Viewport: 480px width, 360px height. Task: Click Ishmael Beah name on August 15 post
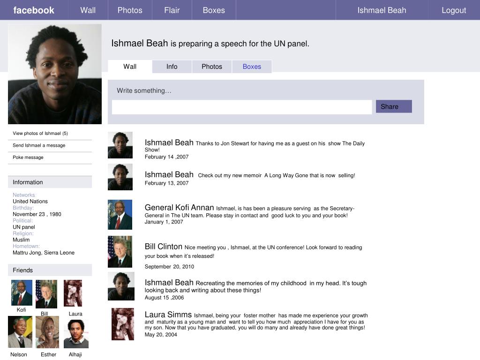tap(169, 282)
